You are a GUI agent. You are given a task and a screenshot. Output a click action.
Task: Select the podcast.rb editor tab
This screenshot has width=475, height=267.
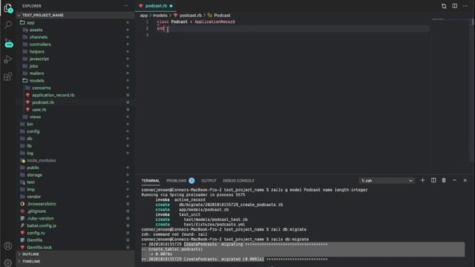tap(156, 6)
